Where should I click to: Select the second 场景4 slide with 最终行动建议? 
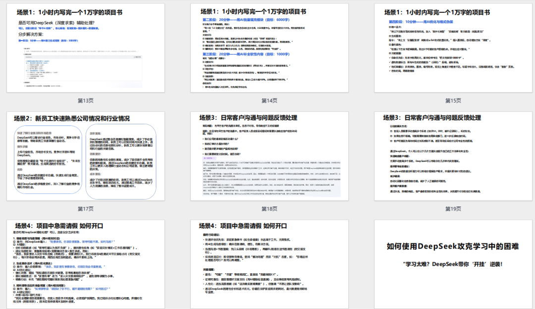269,264
